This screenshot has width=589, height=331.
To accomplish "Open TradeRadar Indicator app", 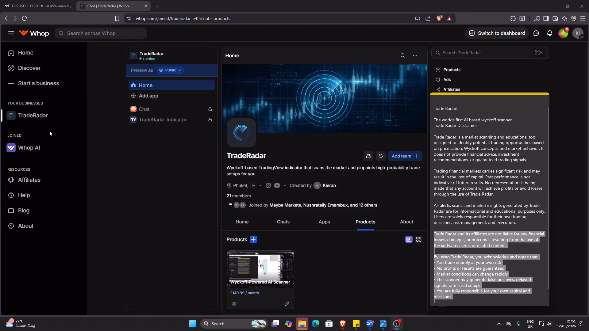I will coord(172,120).
